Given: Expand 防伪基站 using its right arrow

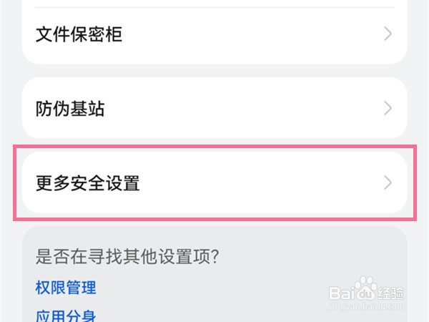Looking at the screenshot, I should [x=388, y=109].
